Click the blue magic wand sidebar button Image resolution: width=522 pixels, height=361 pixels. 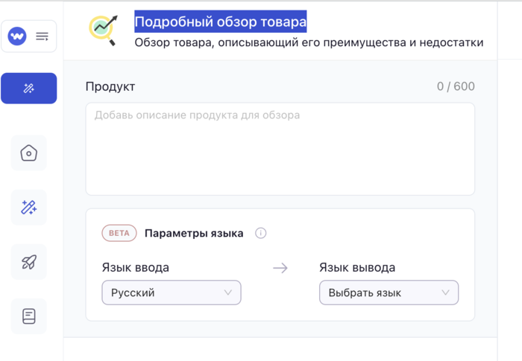pos(29,89)
